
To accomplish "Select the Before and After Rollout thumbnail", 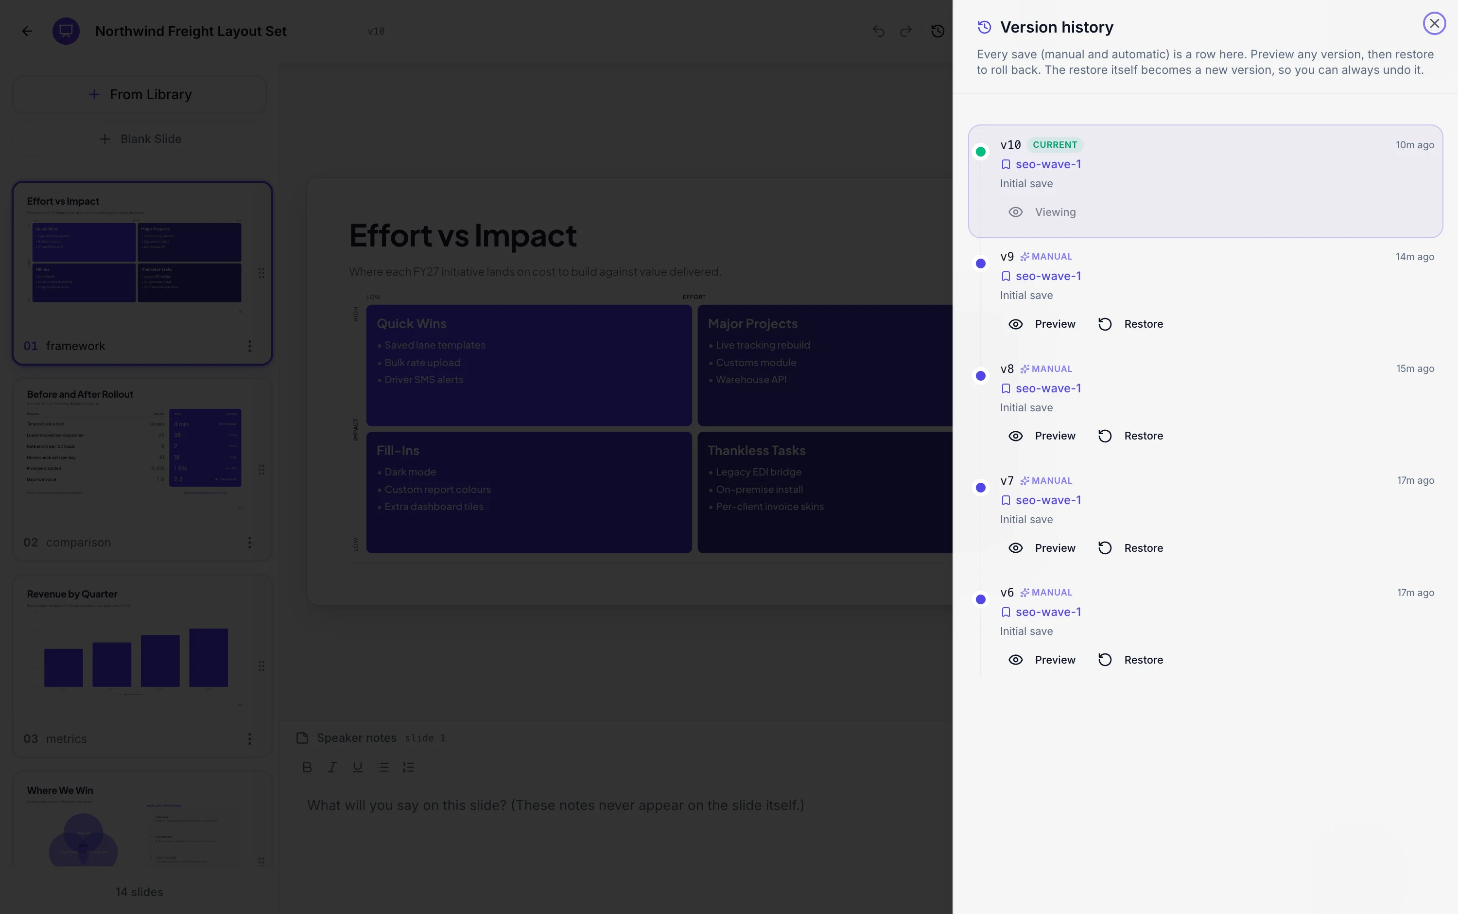I will [142, 470].
